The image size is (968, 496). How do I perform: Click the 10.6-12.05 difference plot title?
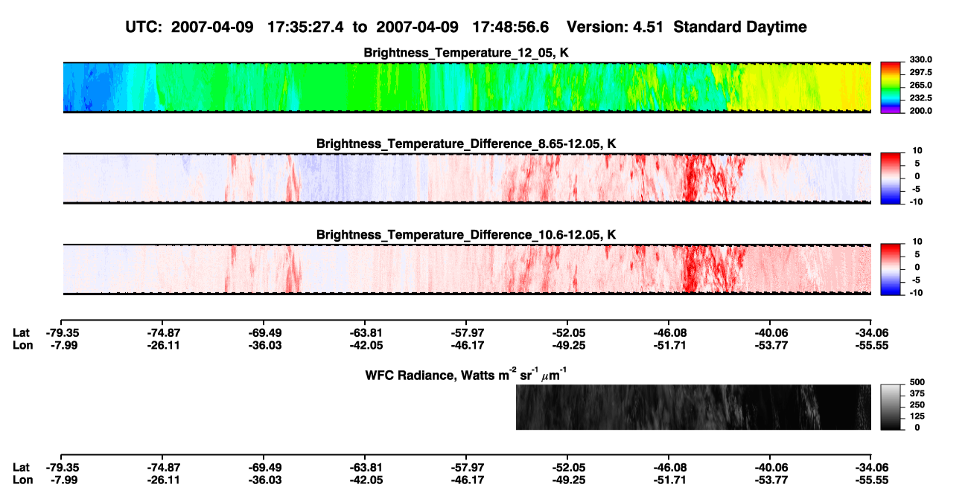466,234
